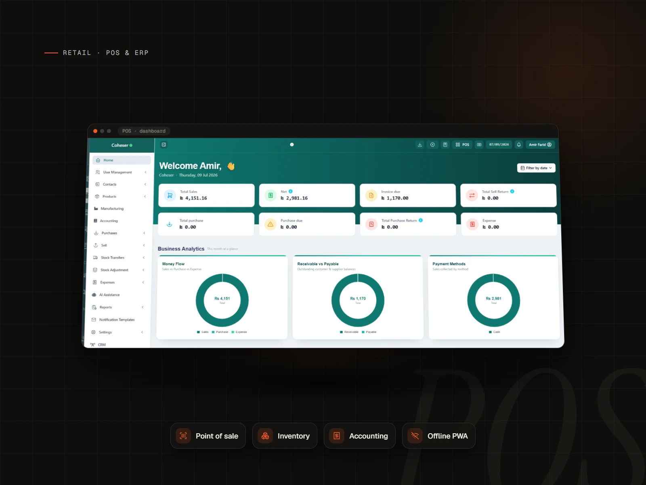
Task: Expand the Reports submenu chevron
Action: (x=143, y=307)
